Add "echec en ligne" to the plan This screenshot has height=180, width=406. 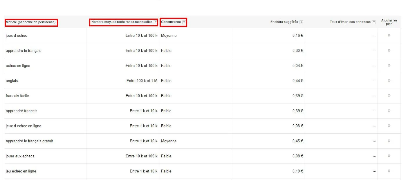(389, 66)
